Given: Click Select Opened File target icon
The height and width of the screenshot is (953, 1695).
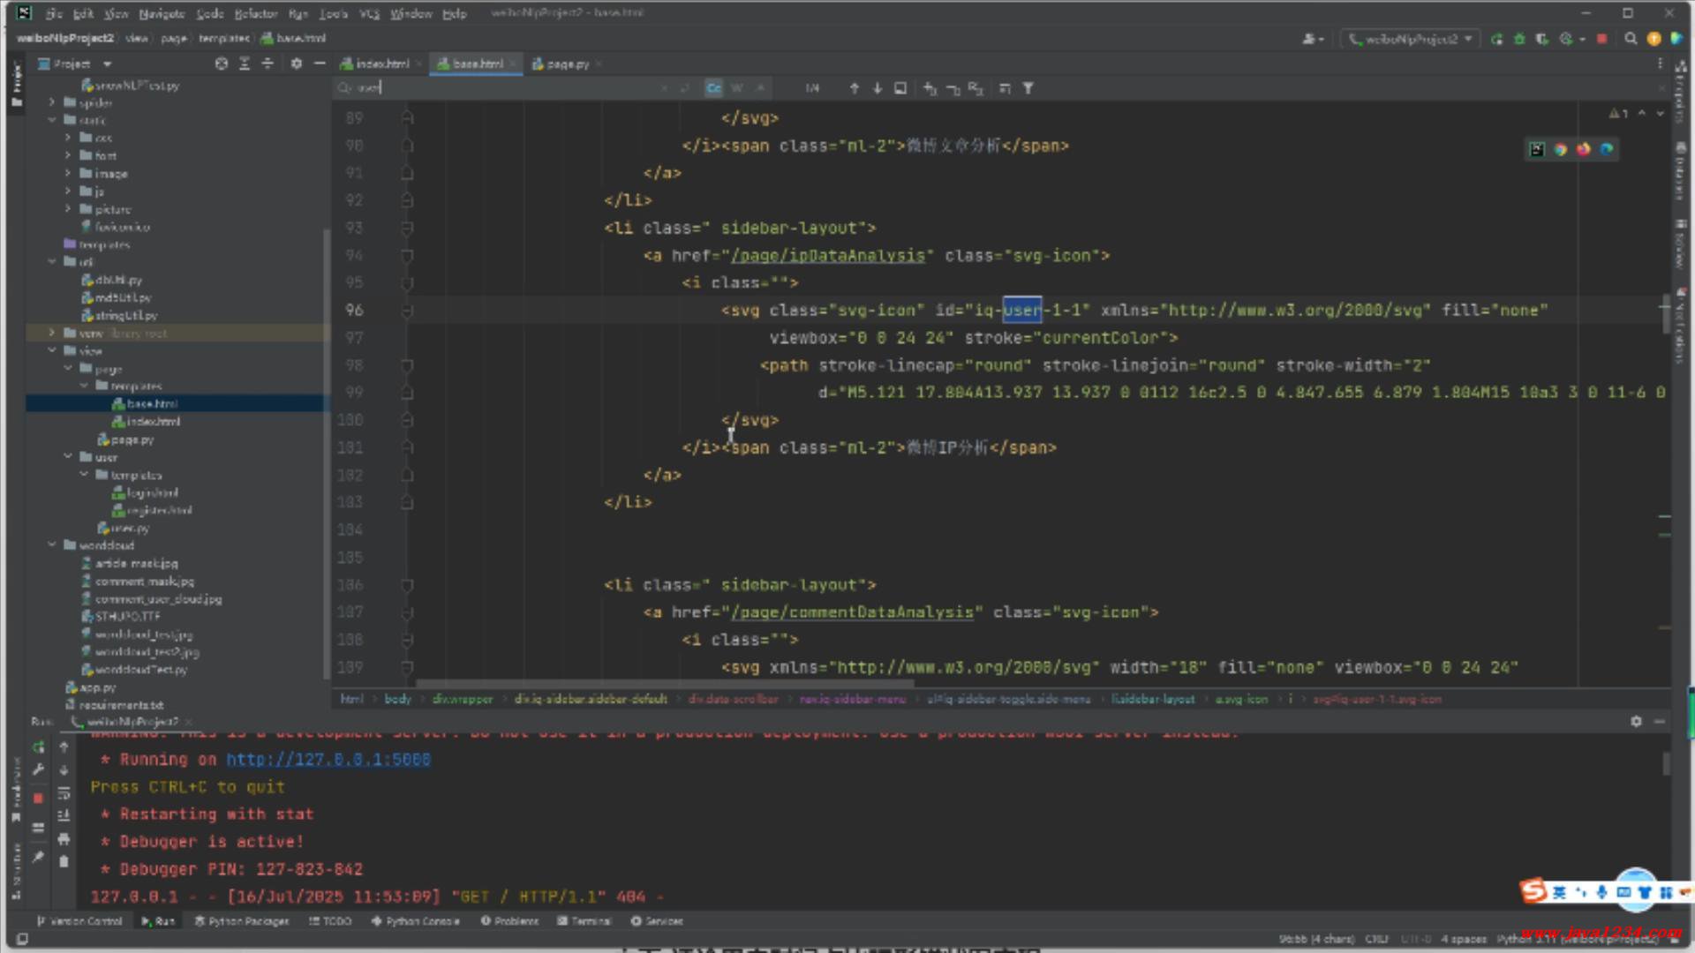Looking at the screenshot, I should (x=222, y=64).
